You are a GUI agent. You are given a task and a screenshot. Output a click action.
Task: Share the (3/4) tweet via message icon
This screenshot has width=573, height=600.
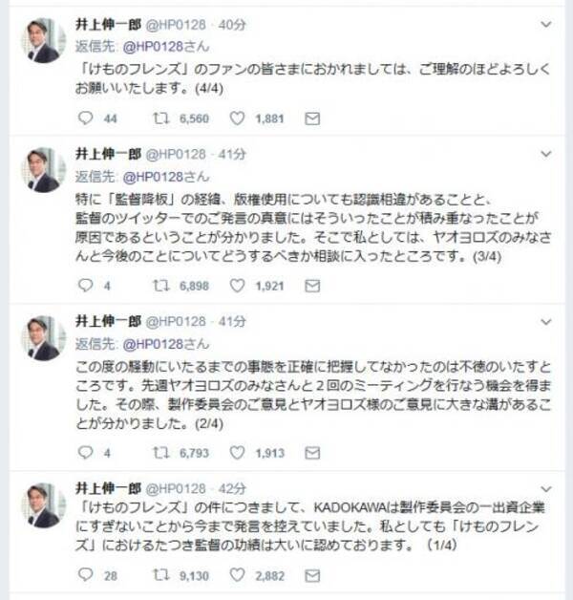coord(311,285)
